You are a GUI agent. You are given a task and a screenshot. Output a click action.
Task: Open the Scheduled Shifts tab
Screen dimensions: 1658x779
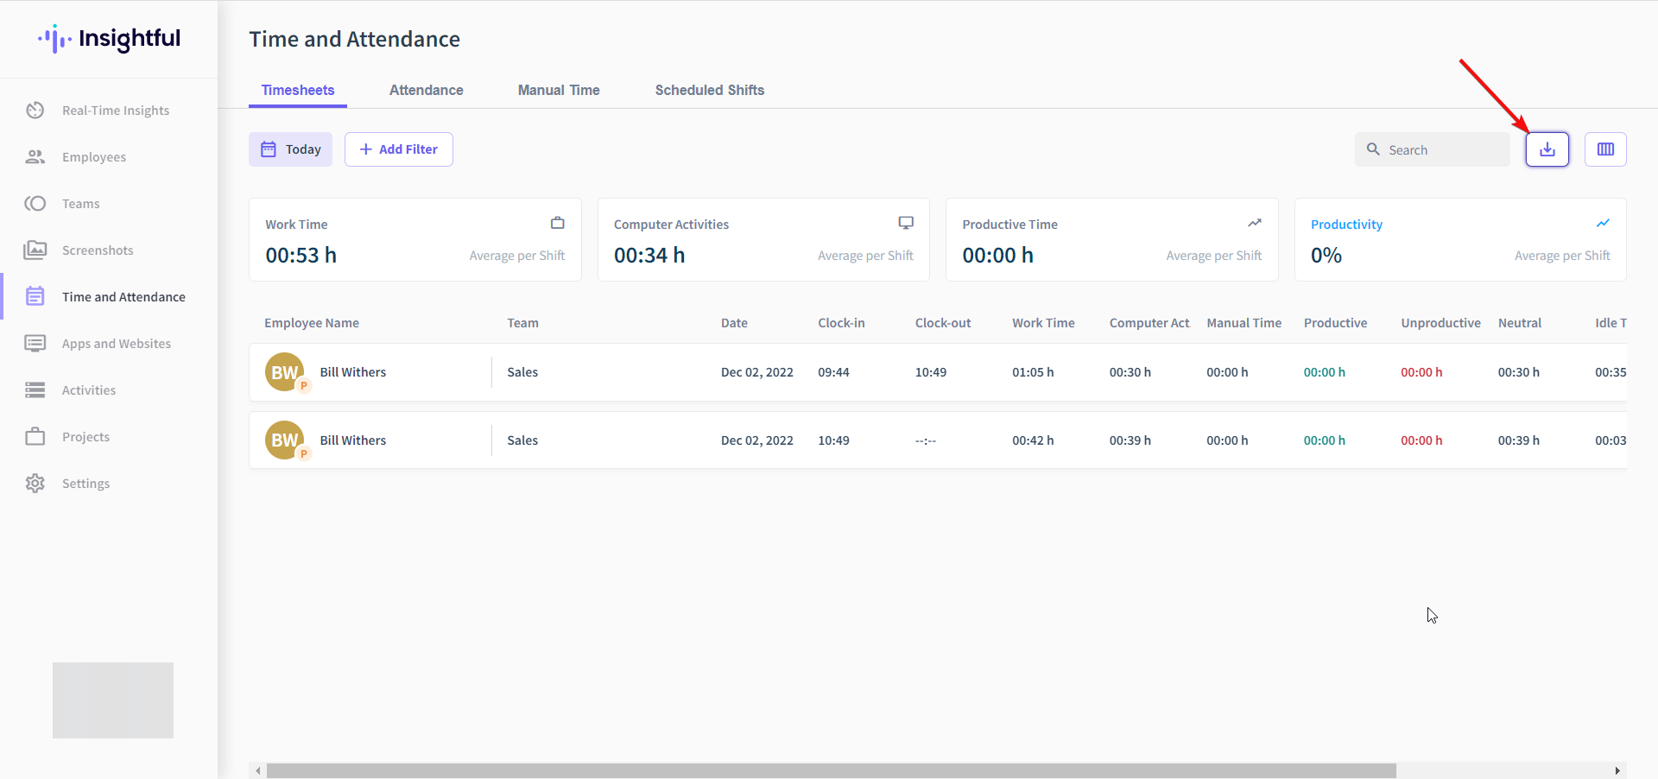[x=710, y=90]
